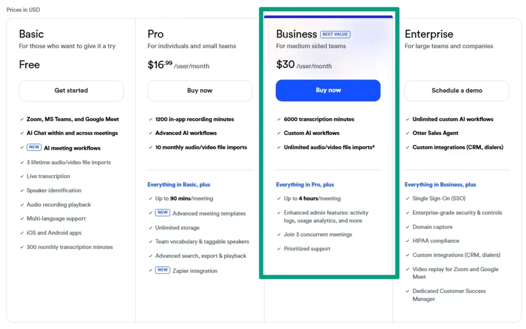
Task: Click the blue Business Buy now button
Action: (x=328, y=90)
